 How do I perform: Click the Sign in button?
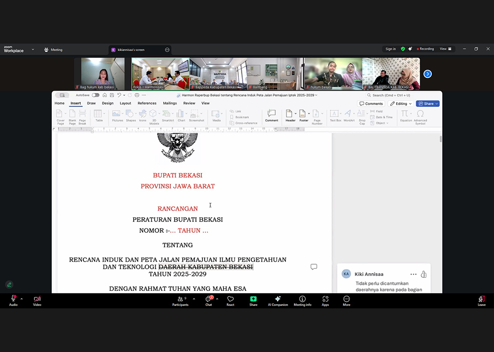pos(390,49)
